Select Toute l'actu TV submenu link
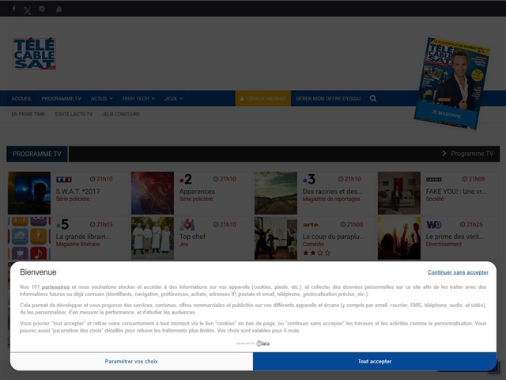This screenshot has width=506, height=380. tap(74, 114)
